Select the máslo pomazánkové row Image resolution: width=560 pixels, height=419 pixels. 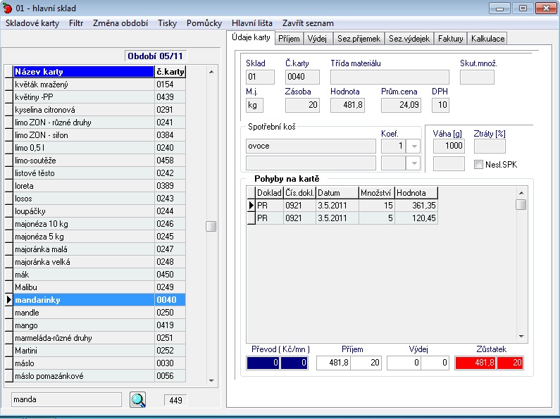pos(99,376)
